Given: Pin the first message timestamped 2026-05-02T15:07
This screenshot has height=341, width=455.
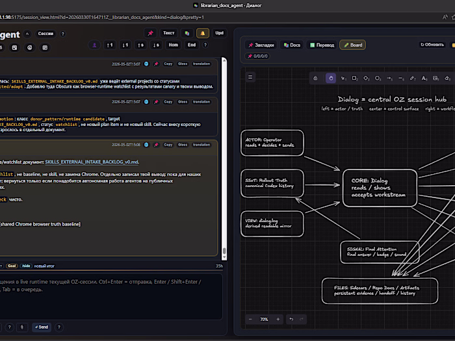Looking at the screenshot, I should pyautogui.click(x=156, y=64).
